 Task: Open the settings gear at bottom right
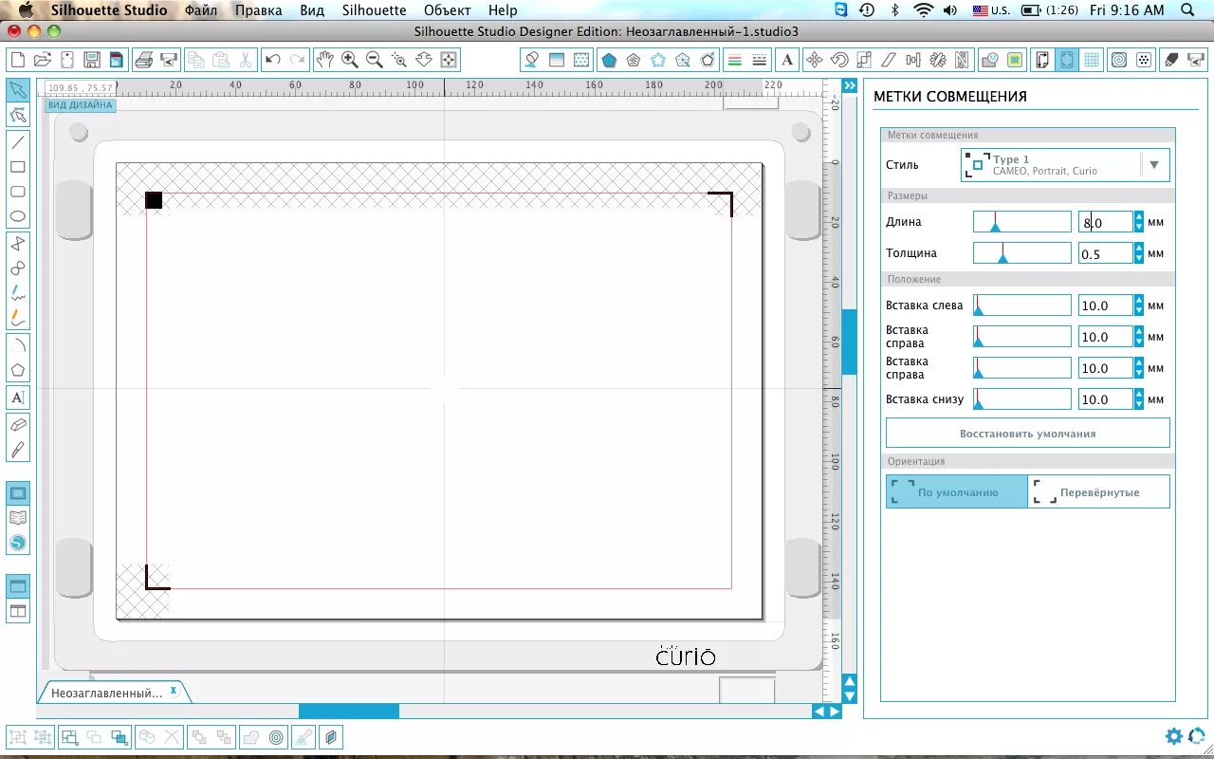pos(1174,736)
